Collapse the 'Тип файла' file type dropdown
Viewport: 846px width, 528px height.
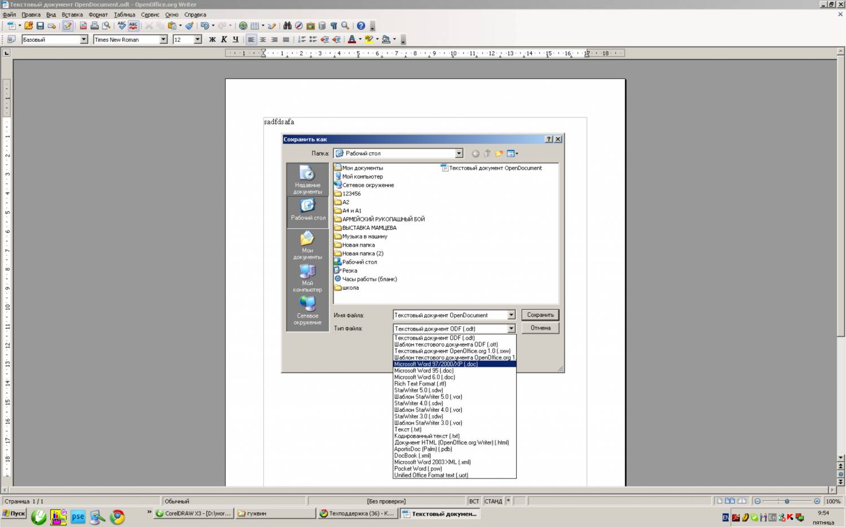click(511, 329)
